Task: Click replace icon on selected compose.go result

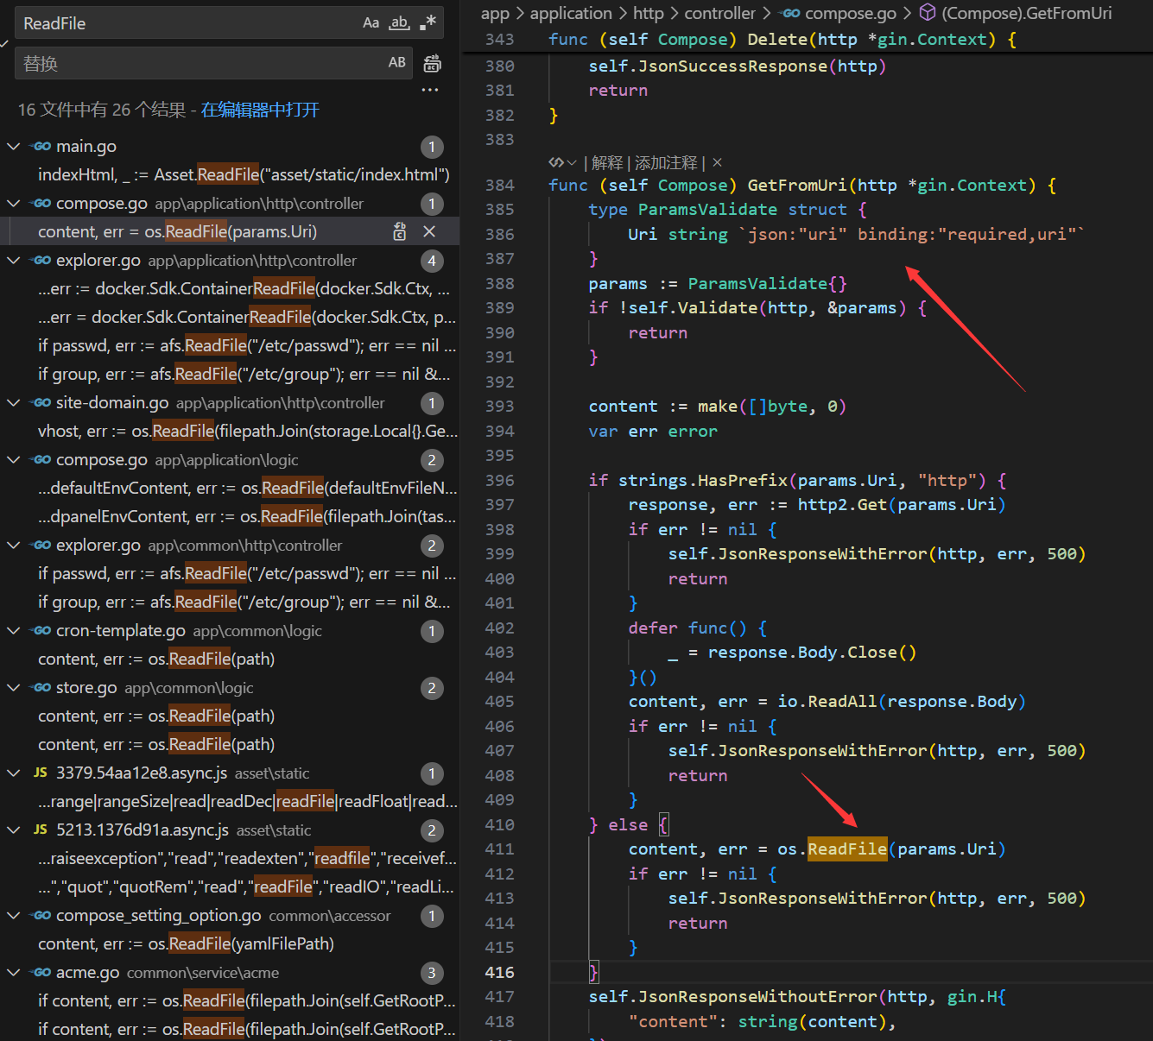Action: pos(400,231)
